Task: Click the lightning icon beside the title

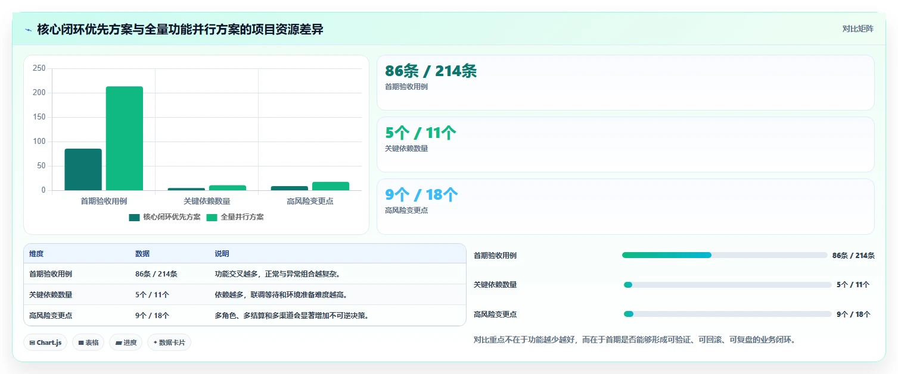Action: coord(28,29)
